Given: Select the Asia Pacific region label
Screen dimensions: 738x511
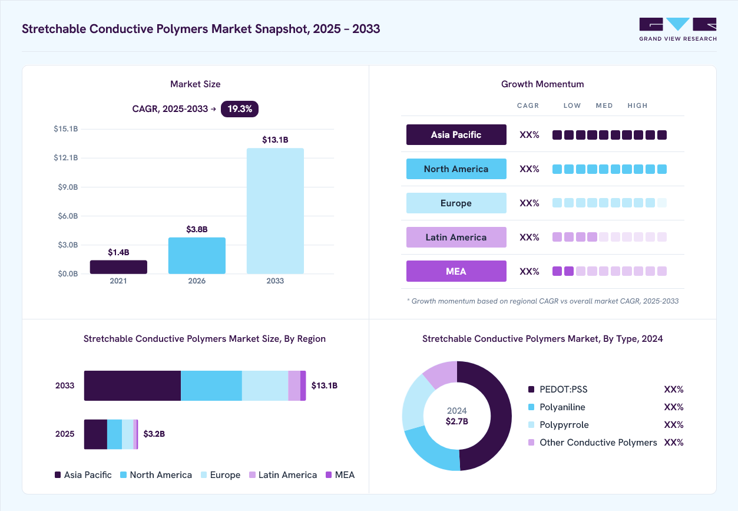Looking at the screenshot, I should click(456, 134).
